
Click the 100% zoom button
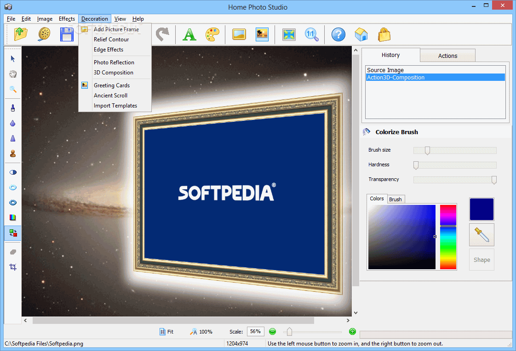coord(201,332)
